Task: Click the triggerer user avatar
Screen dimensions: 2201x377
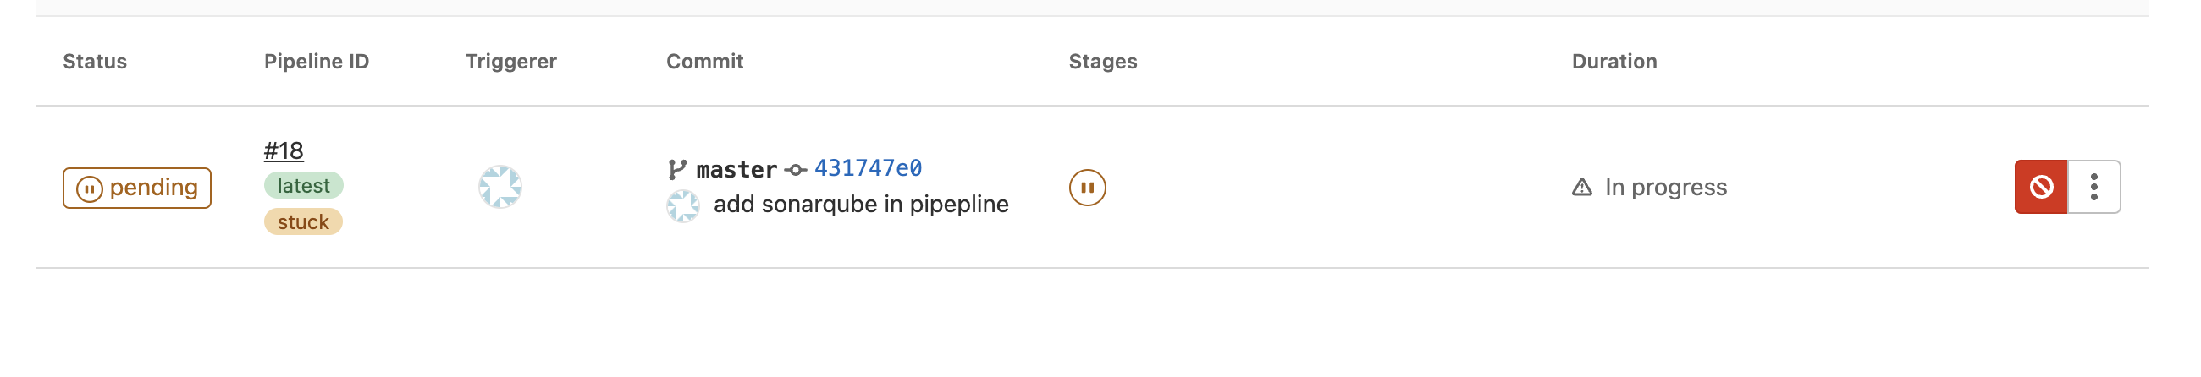Action: [x=499, y=187]
